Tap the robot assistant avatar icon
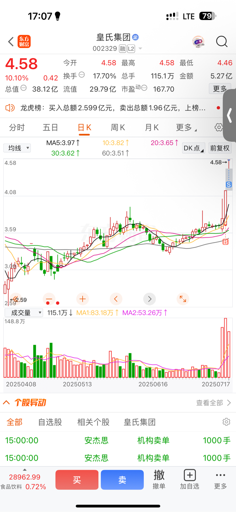236x512 pixels. 199,42
